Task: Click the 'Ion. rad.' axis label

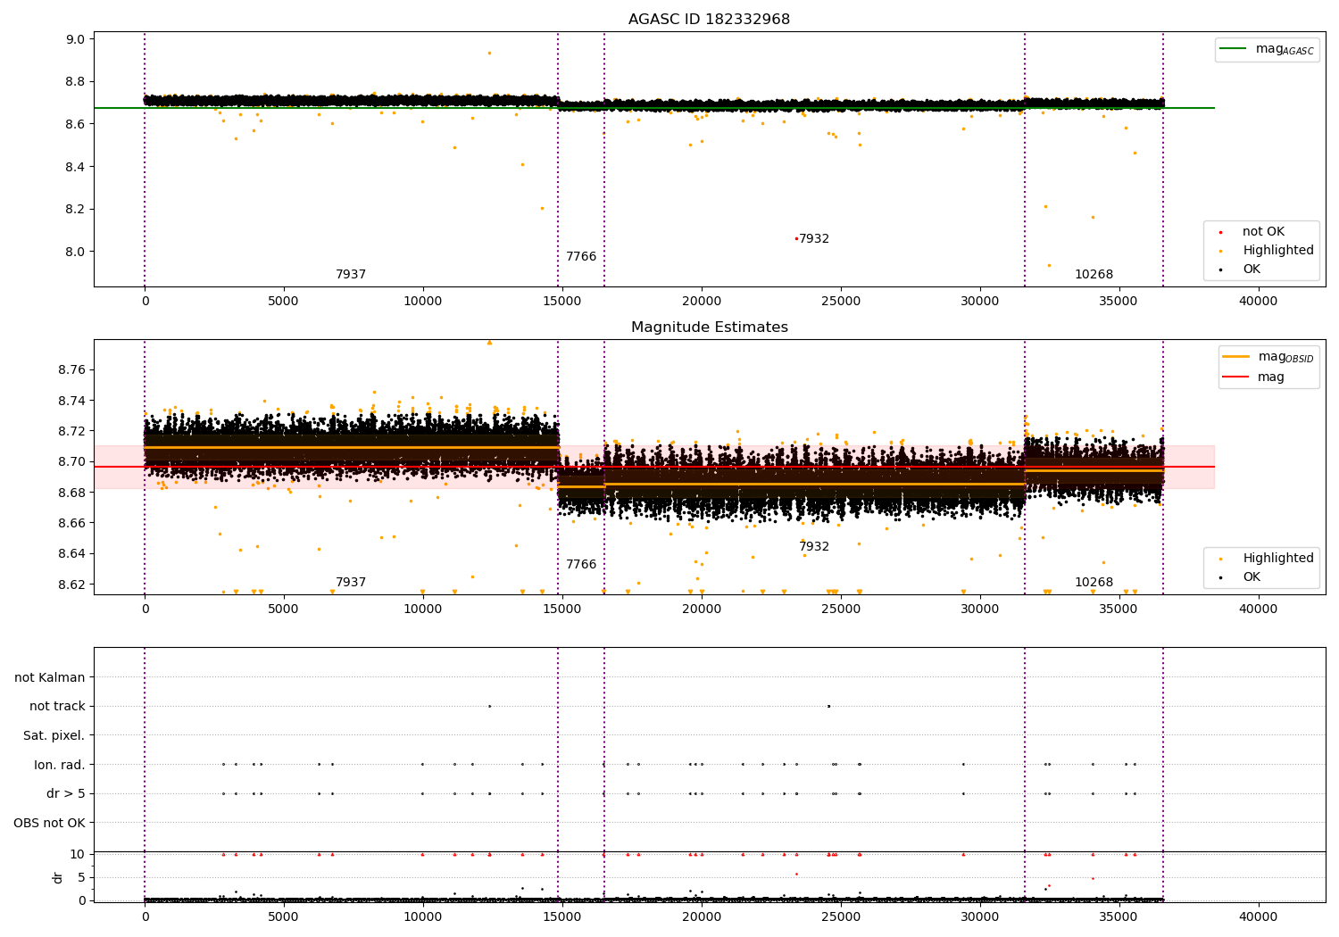Action: pyautogui.click(x=60, y=765)
